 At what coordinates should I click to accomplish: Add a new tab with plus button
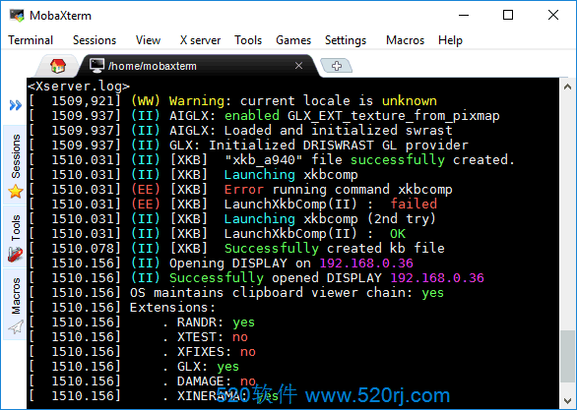point(337,66)
